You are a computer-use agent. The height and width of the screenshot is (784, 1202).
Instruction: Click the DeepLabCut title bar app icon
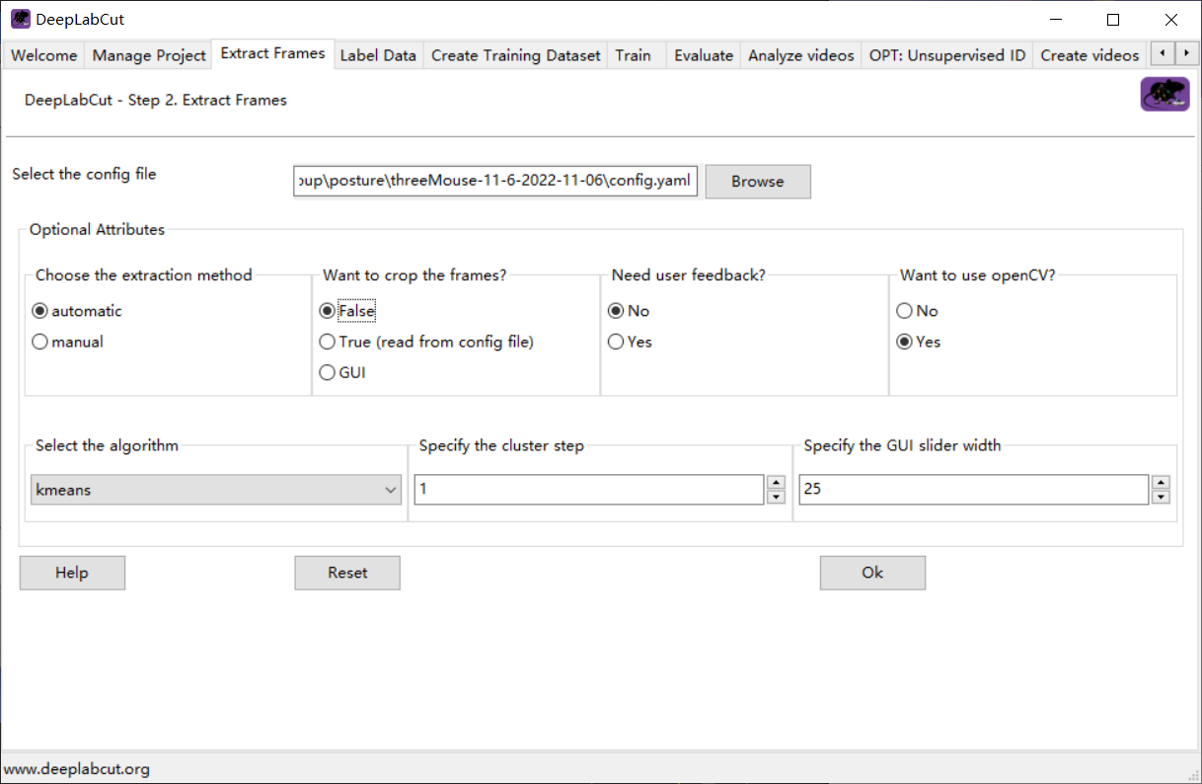click(x=20, y=19)
